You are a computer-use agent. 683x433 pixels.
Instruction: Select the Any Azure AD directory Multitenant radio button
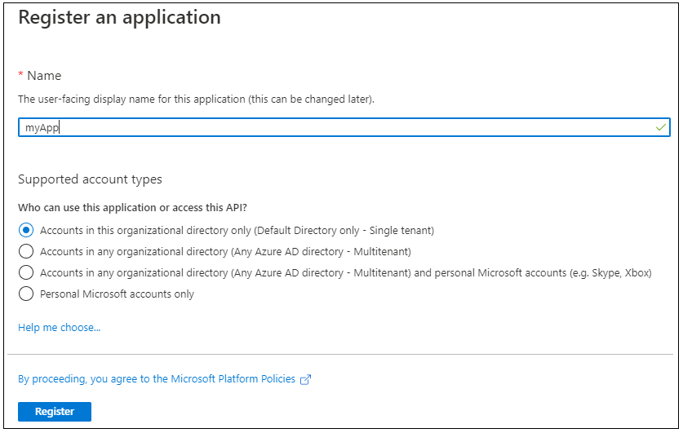(26, 251)
